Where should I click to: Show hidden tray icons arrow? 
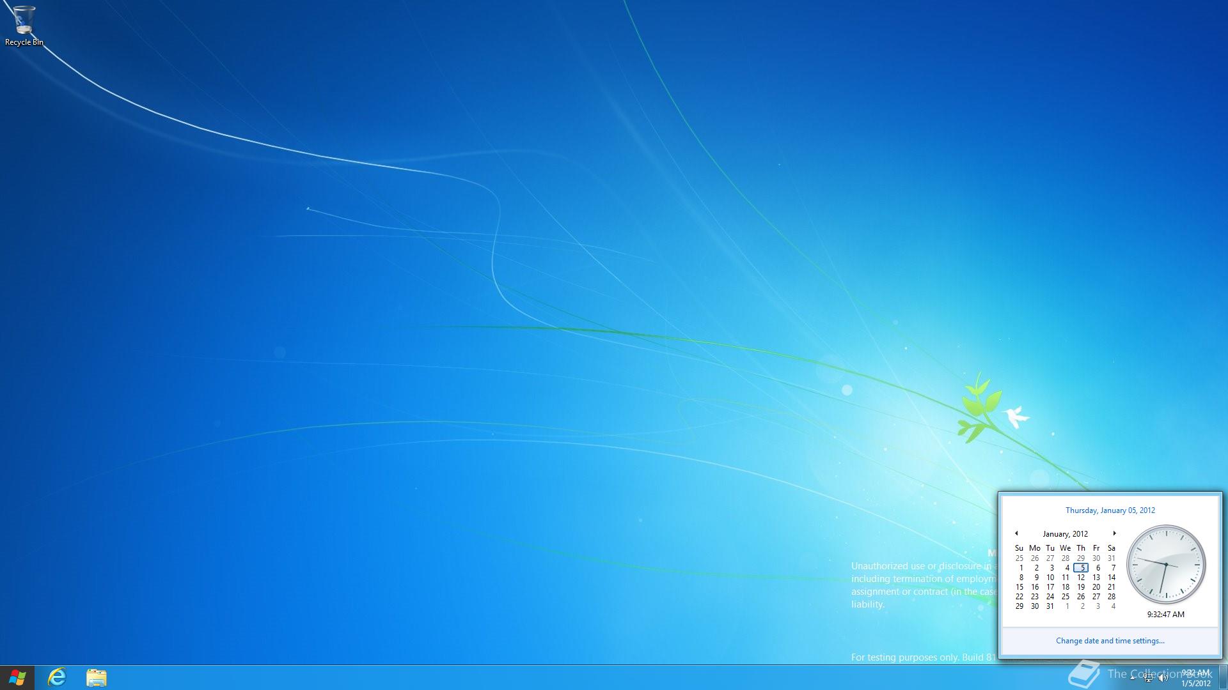pos(1133,678)
